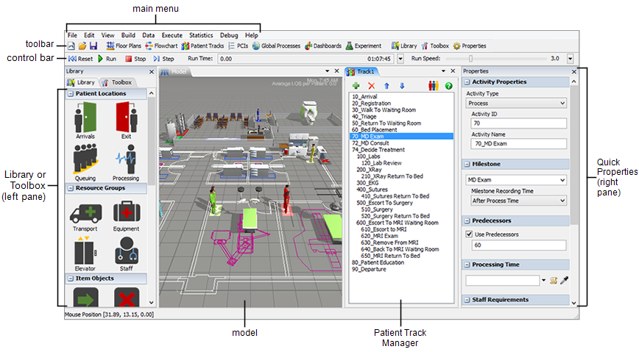639x352 pixels.
Task: Click Properties gear in the toolbar
Action: [x=470, y=46]
